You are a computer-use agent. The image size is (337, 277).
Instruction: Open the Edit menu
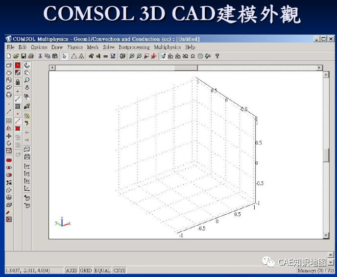click(x=23, y=47)
